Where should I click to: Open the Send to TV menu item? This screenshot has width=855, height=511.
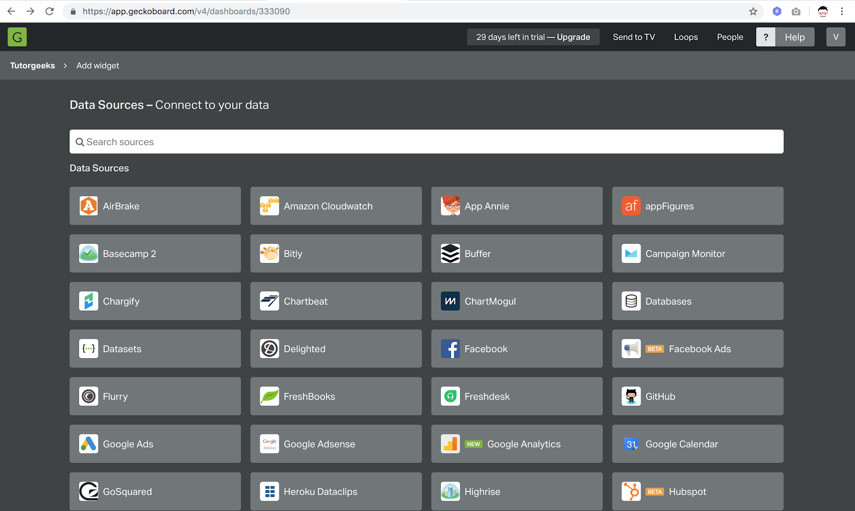634,37
